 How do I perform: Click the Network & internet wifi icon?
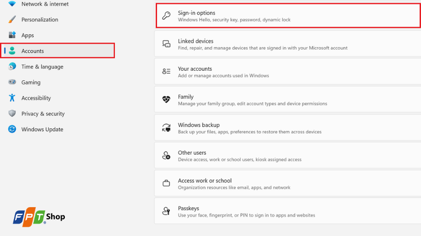tap(12, 4)
